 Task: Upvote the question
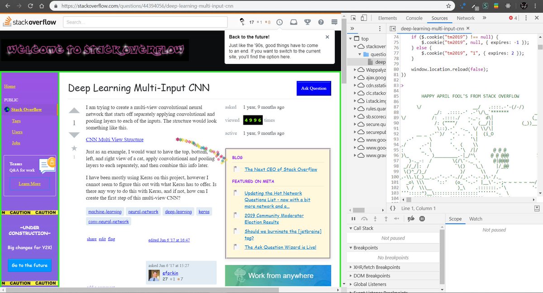pyautogui.click(x=74, y=110)
